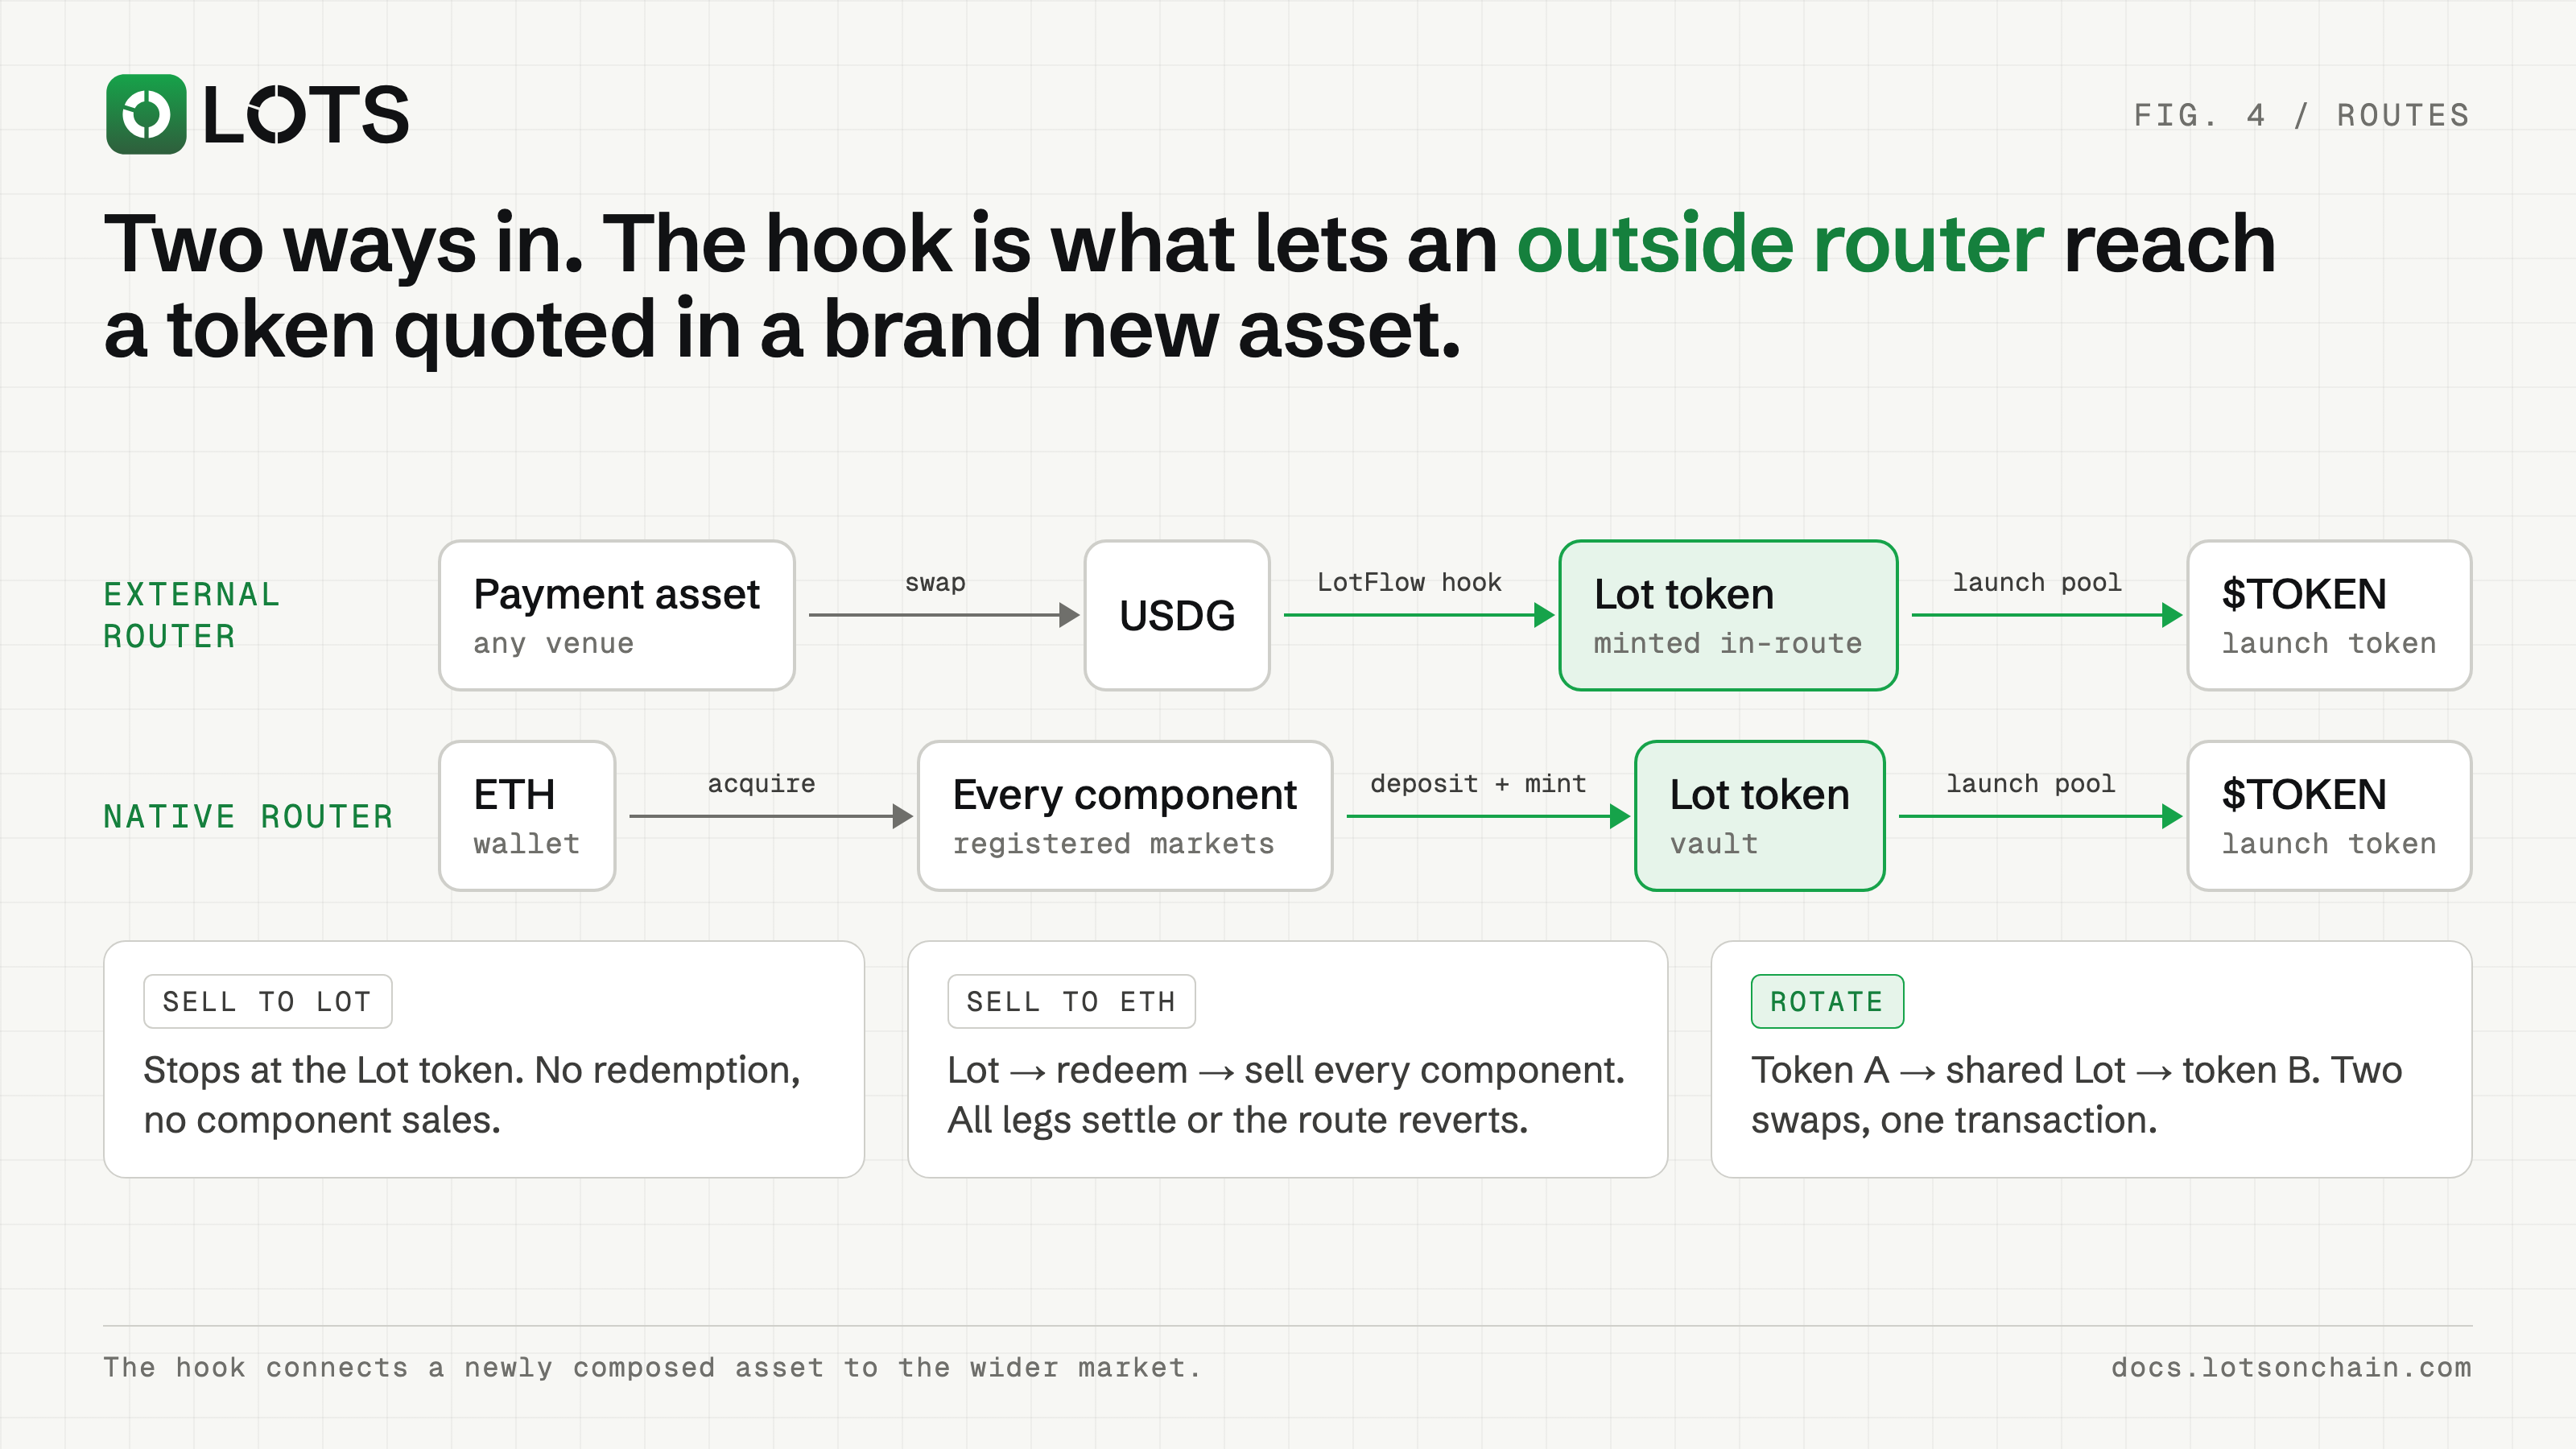Click $TOKEN box in the Native Router row
The width and height of the screenshot is (2576, 1449).
2329,816
